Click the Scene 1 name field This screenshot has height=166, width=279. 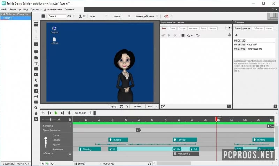(x=57, y=16)
